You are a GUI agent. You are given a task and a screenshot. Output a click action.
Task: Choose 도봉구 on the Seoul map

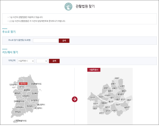pyautogui.click(x=117, y=78)
